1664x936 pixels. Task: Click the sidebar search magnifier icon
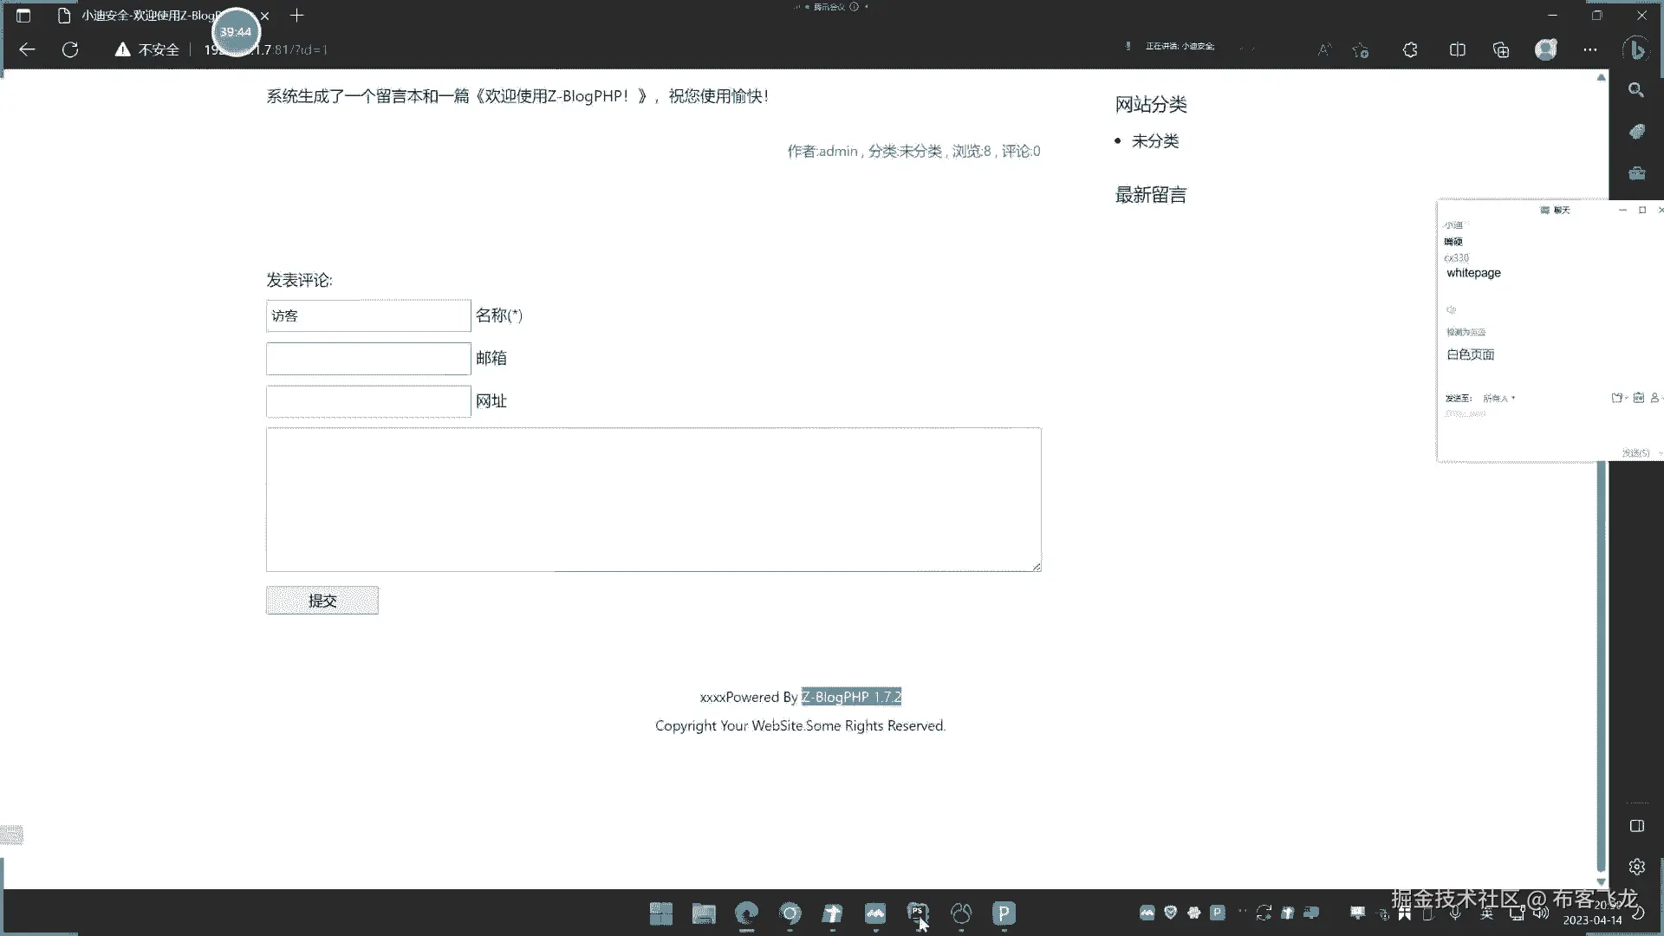1636,90
